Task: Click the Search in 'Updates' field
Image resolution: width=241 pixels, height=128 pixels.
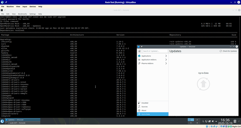Action: [155, 51]
